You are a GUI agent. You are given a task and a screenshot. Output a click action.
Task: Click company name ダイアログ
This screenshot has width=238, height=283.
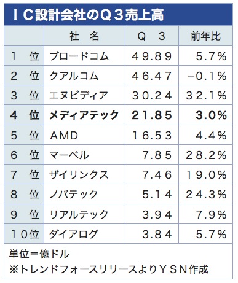74,234
